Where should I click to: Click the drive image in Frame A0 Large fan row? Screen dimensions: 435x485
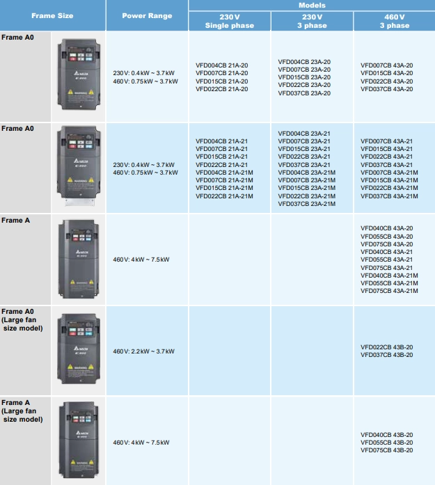coord(79,349)
